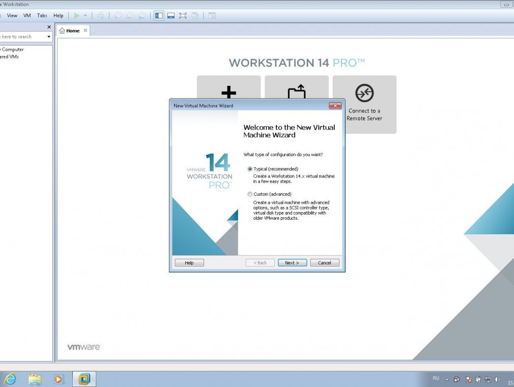Click the Send Ctrl+Alt+Del toolbar icon
Screen dimensions: 514x387
tap(101, 15)
